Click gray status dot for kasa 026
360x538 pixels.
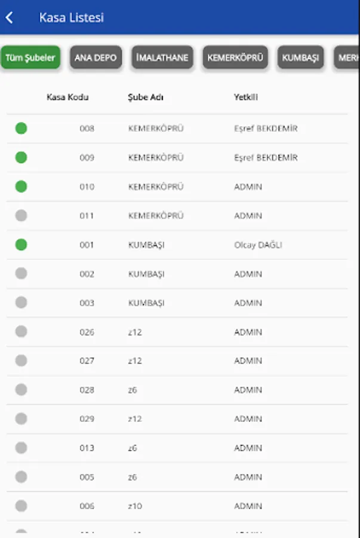pyautogui.click(x=21, y=332)
